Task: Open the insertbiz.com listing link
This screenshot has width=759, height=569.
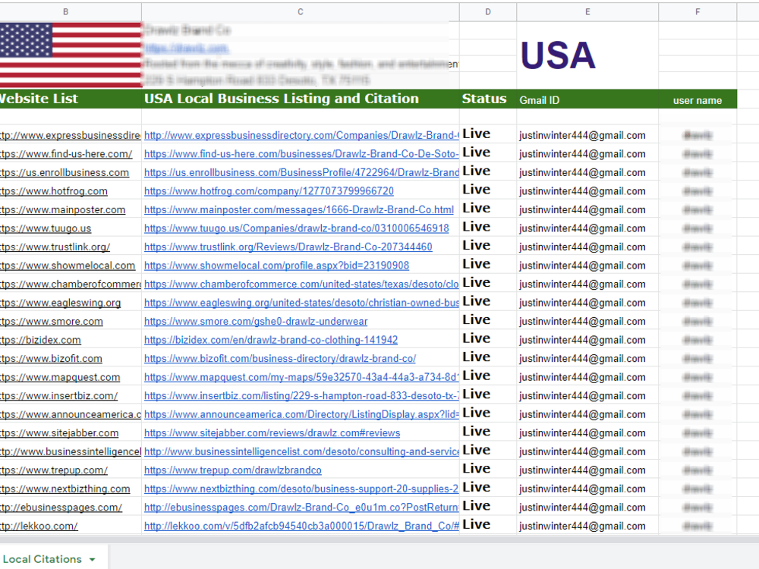Action: [301, 396]
